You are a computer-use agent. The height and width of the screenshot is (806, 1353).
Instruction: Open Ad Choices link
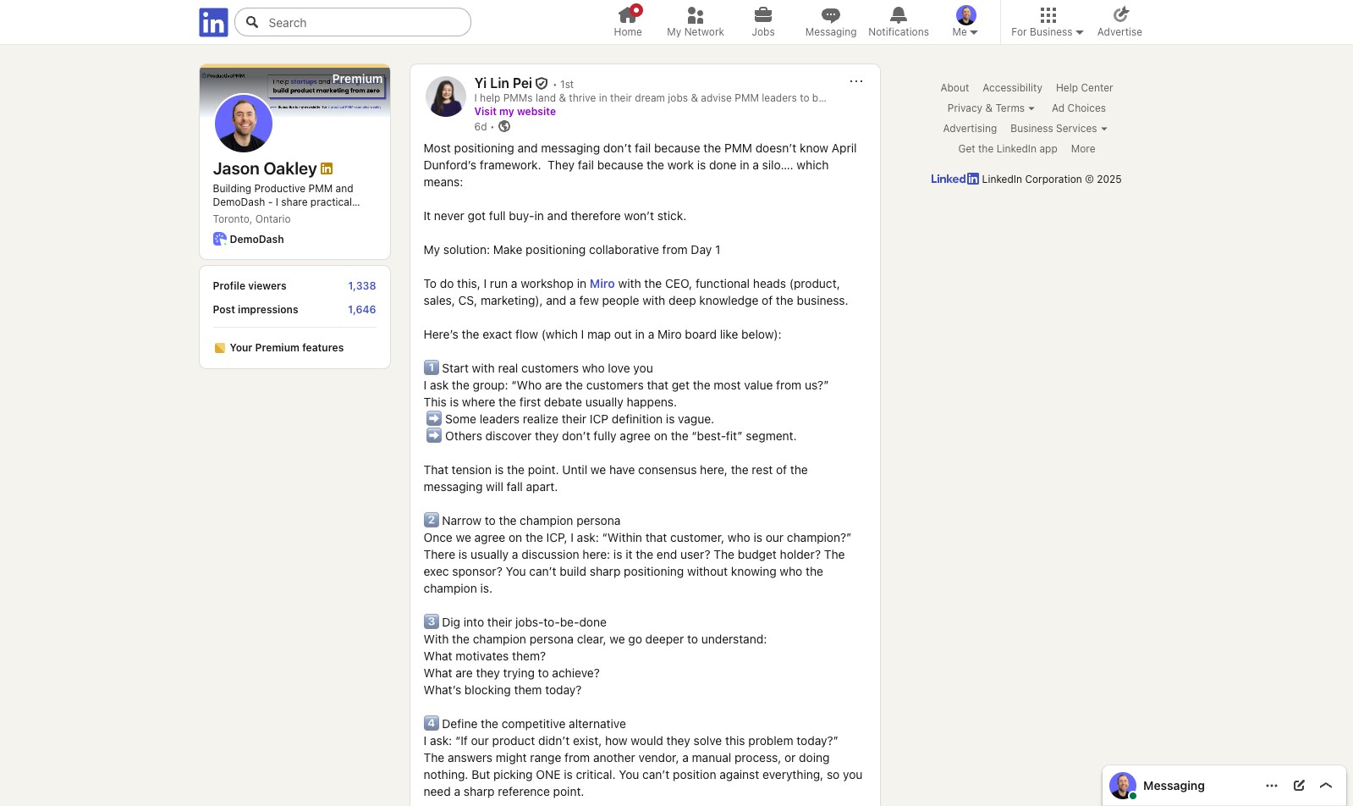coord(1079,108)
